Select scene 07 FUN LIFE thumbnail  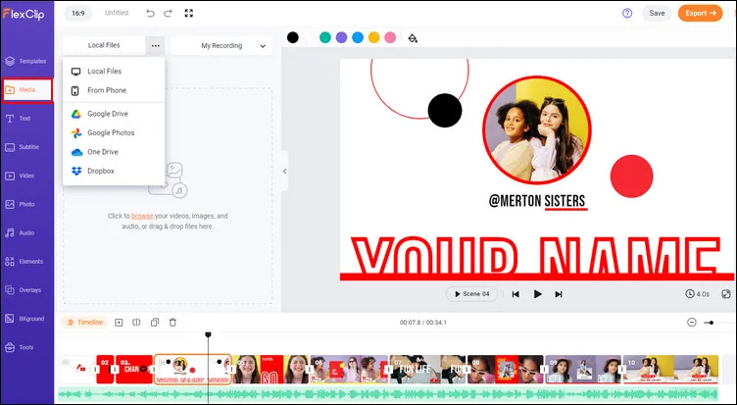tap(427, 370)
